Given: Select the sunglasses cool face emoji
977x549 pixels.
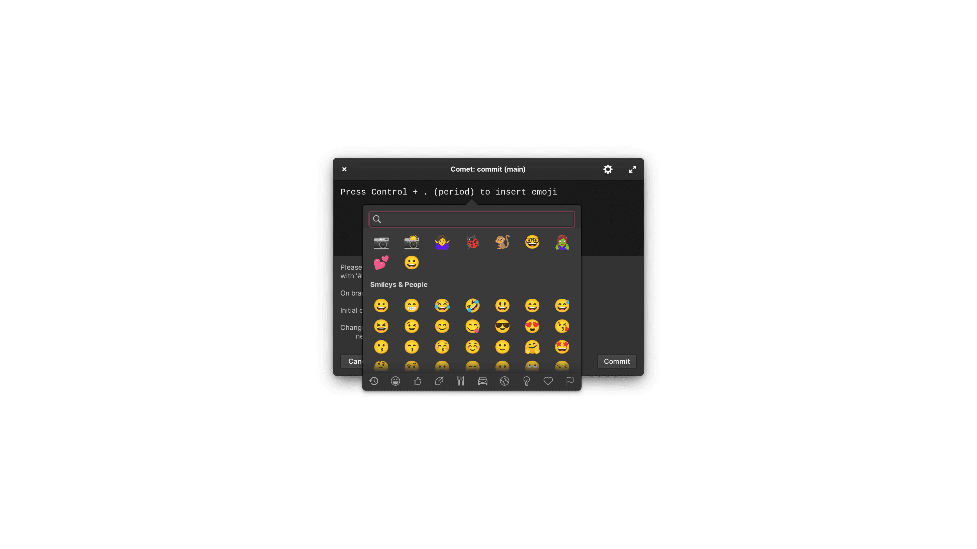Looking at the screenshot, I should point(502,326).
